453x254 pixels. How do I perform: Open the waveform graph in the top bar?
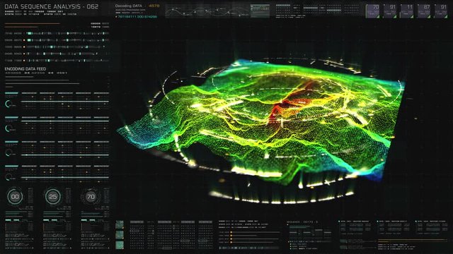(207, 11)
